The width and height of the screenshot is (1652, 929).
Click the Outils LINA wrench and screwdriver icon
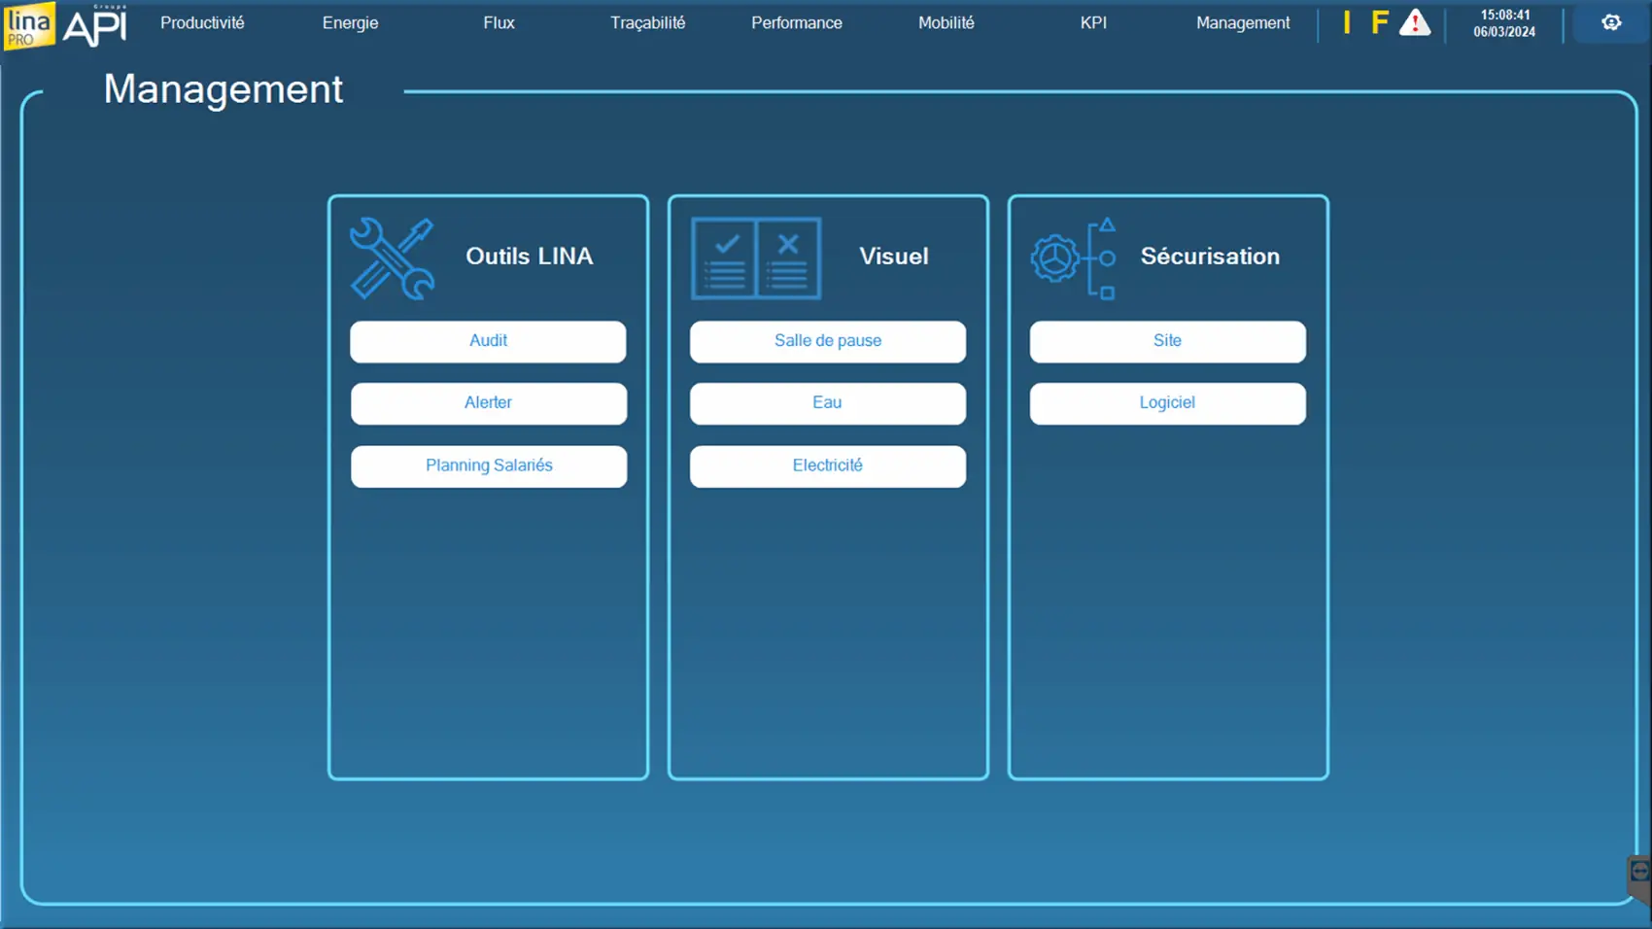click(392, 258)
